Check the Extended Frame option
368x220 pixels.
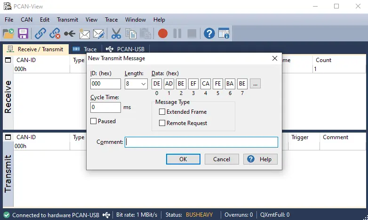tap(162, 112)
